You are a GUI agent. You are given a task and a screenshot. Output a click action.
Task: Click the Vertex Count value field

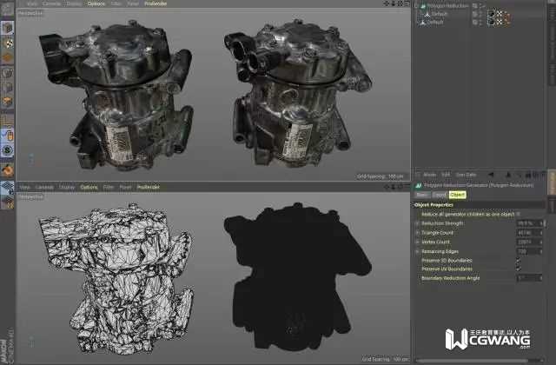click(x=527, y=242)
